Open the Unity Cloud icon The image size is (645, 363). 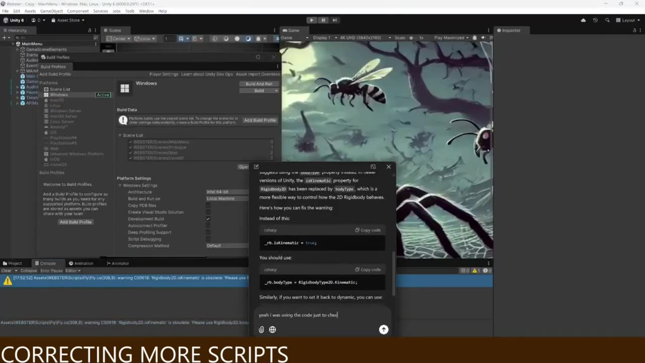(x=584, y=20)
